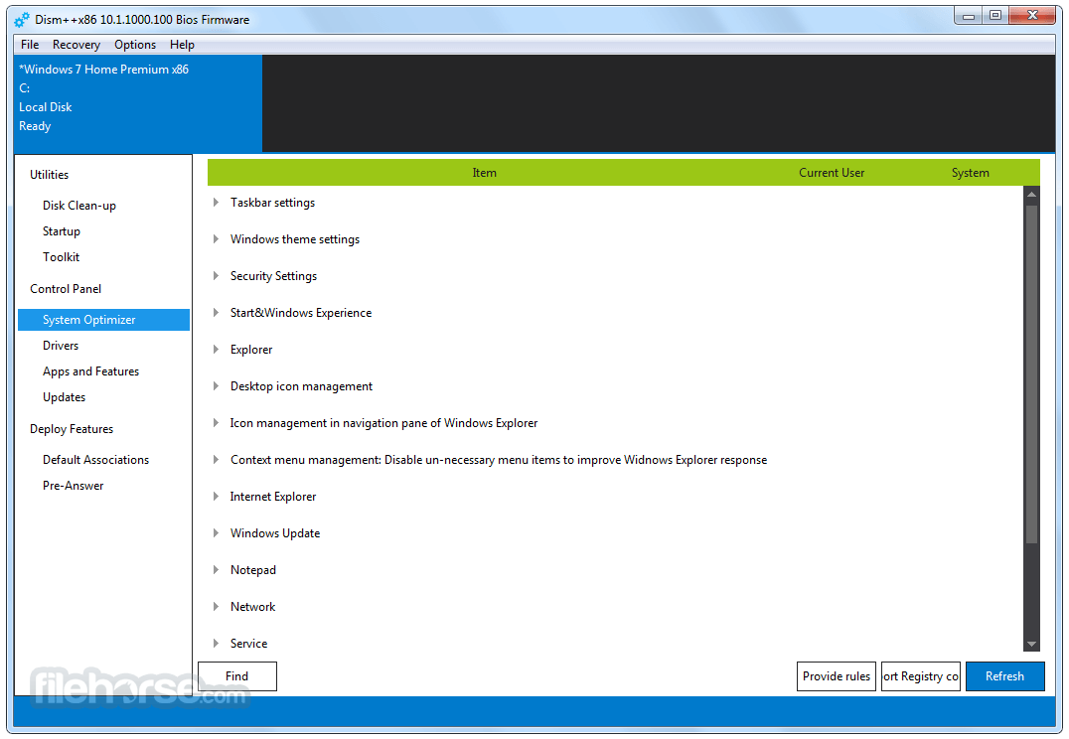The height and width of the screenshot is (739, 1069).
Task: Click the Item column header
Action: click(485, 173)
